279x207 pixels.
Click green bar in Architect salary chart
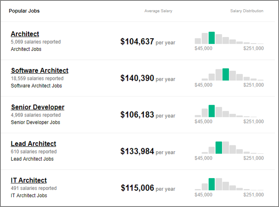coord(211,38)
